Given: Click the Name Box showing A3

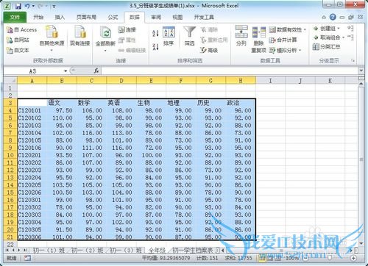Looking at the screenshot, I should pyautogui.click(x=33, y=71).
